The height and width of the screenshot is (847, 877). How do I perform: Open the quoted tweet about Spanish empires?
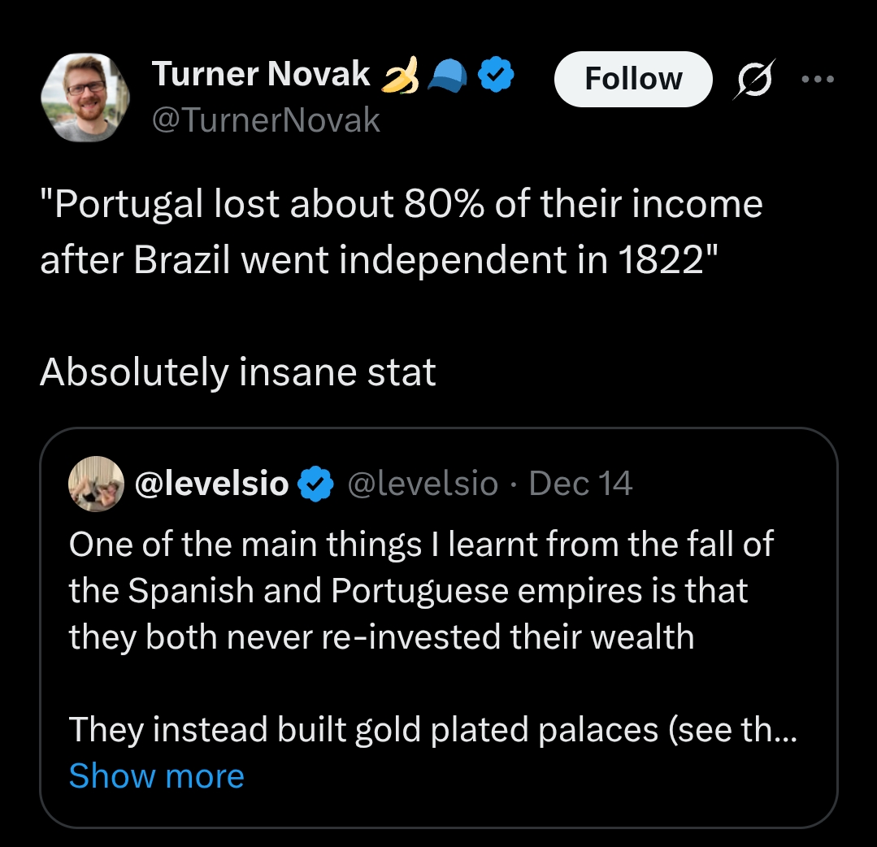pyautogui.click(x=439, y=628)
